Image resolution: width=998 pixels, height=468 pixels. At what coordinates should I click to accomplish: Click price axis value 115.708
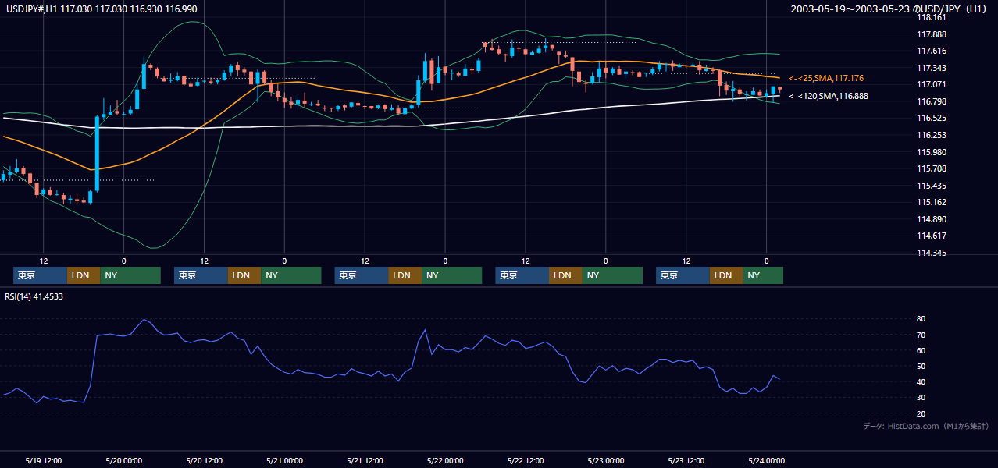pyautogui.click(x=931, y=168)
